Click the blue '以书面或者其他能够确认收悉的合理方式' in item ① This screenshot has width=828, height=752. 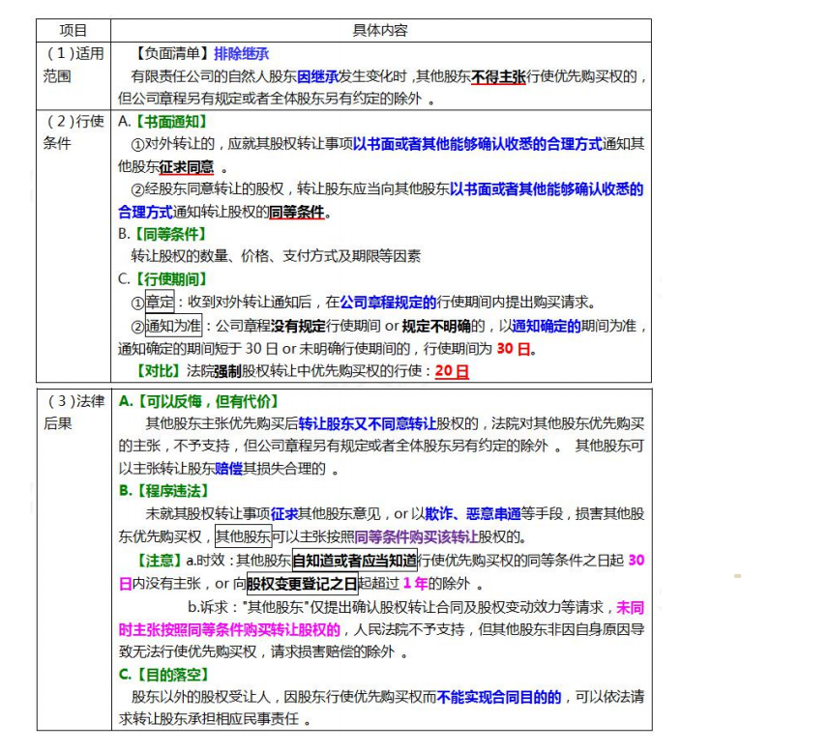tap(478, 144)
